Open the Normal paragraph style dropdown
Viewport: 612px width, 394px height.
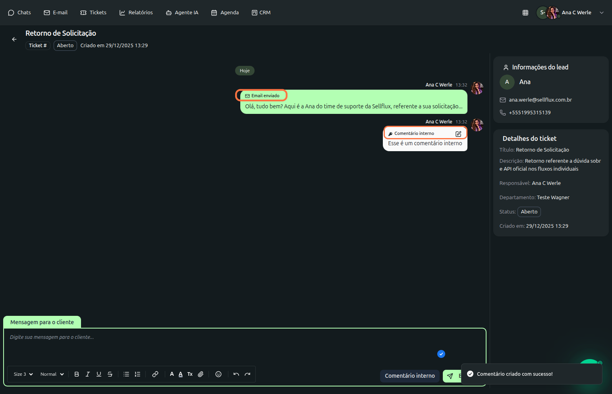tap(52, 374)
